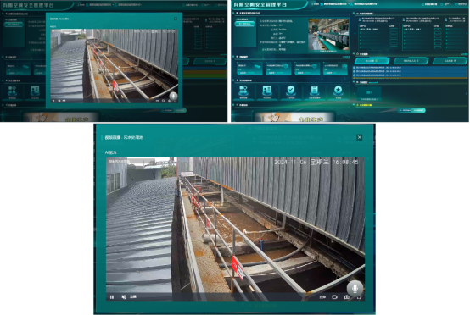Viewport: 470px width, 315px height.
Task: Take a snapshot with the camera icon
Action: (x=347, y=297)
